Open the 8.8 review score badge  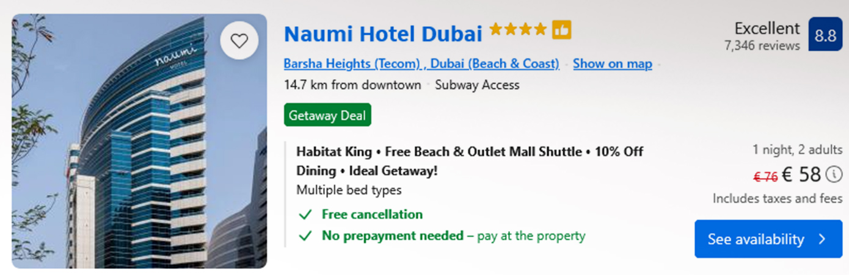click(825, 35)
